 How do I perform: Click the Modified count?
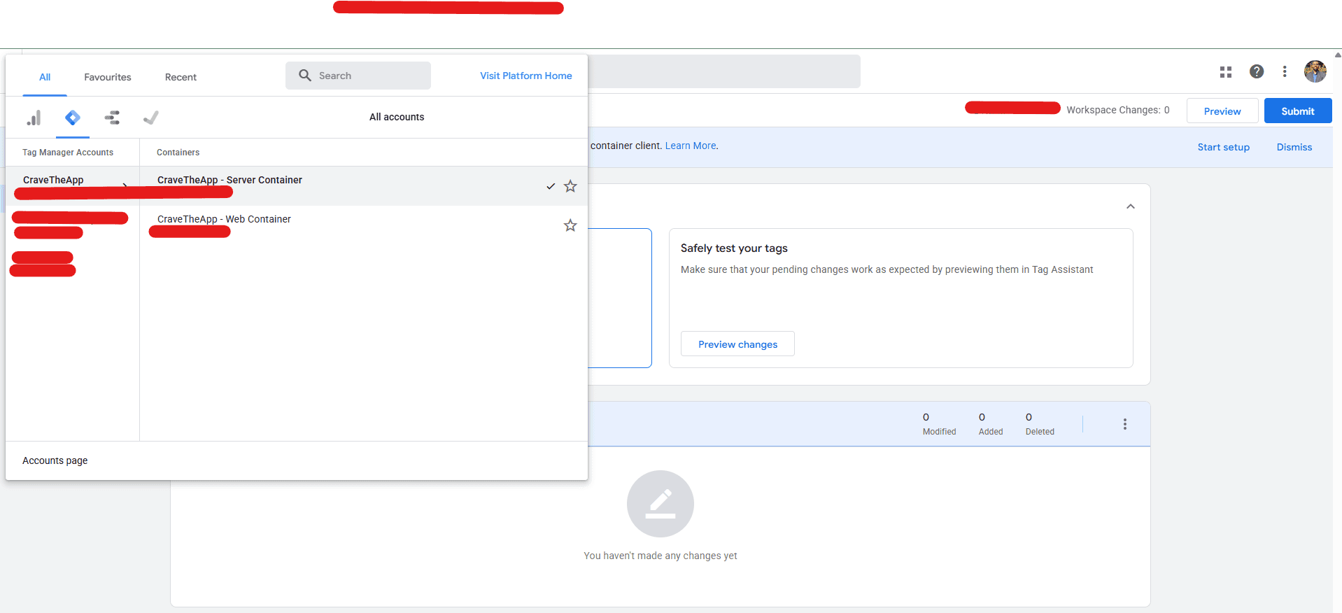pyautogui.click(x=939, y=424)
